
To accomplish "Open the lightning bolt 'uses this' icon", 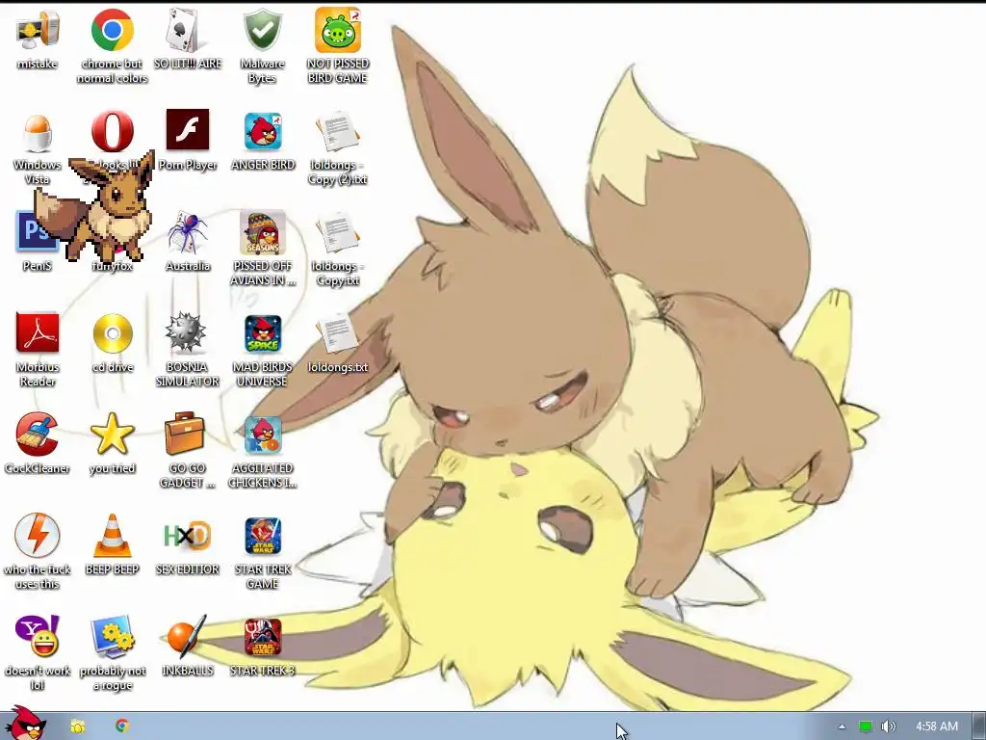I will (38, 536).
